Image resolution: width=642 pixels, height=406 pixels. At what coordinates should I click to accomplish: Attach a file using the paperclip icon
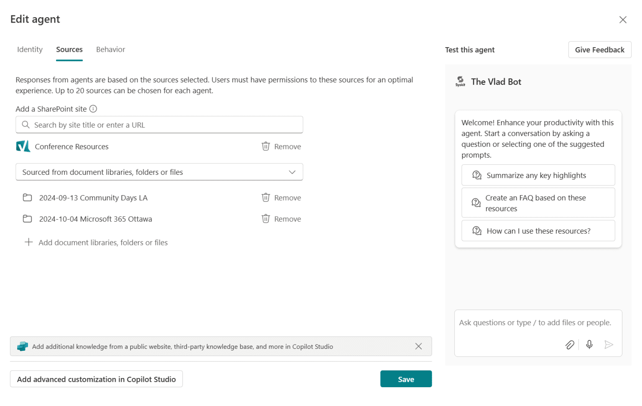[x=570, y=345]
